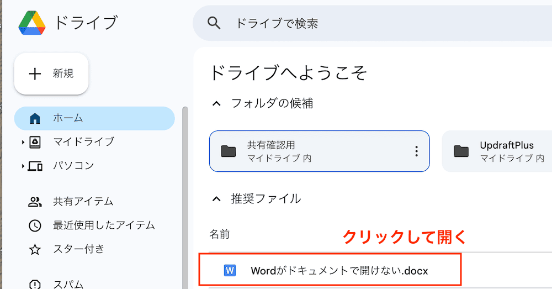Click the スパム warning icon

point(35,283)
